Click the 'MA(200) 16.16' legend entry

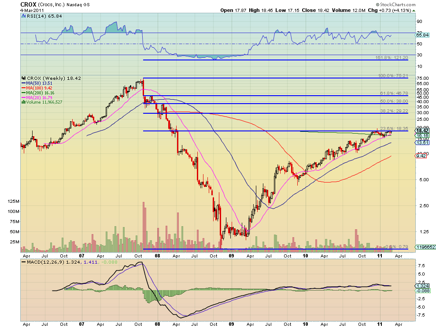click(x=40, y=93)
